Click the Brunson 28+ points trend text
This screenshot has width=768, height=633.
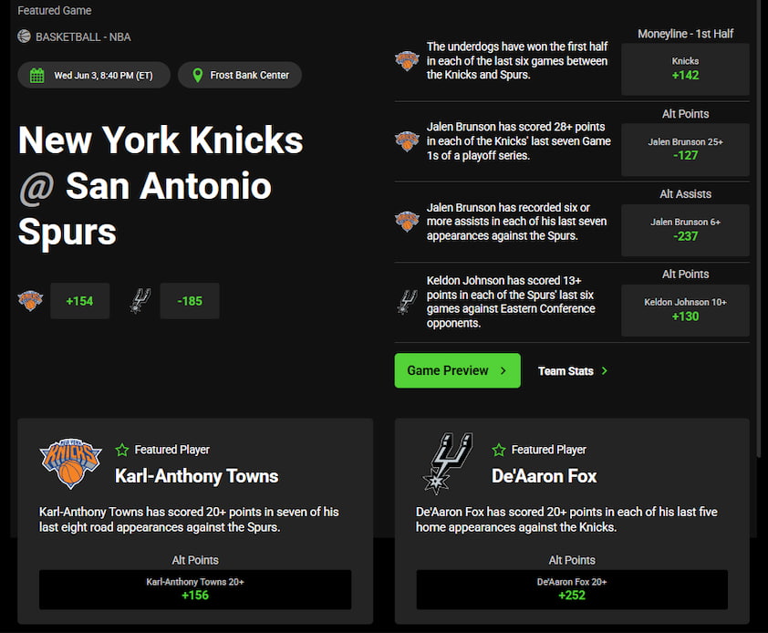[519, 141]
